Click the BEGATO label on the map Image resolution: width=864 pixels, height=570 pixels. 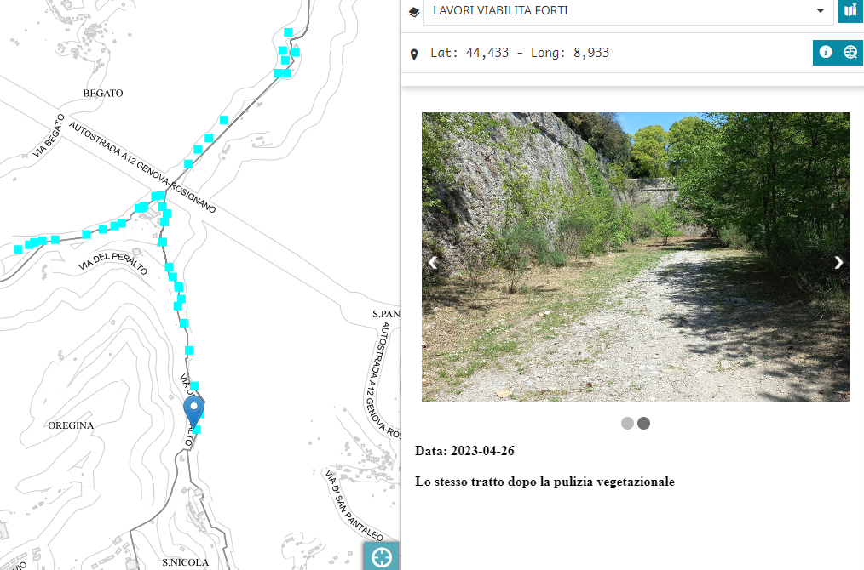tap(103, 93)
